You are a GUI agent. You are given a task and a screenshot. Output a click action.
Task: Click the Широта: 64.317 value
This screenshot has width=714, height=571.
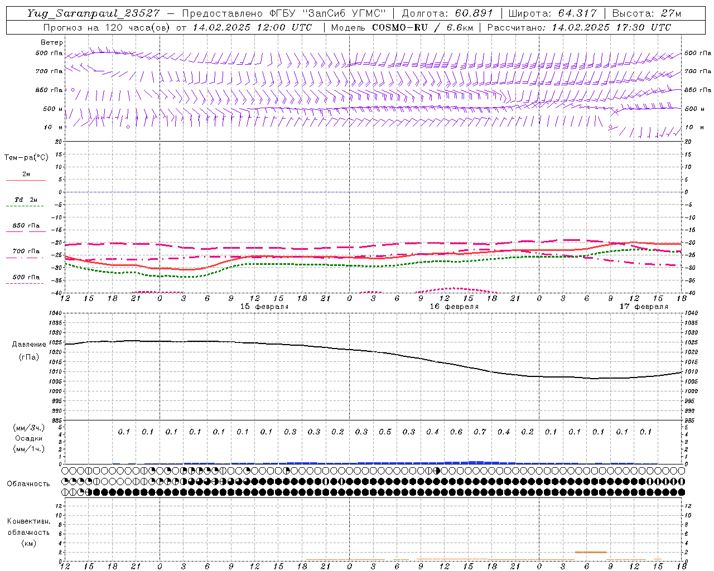[552, 13]
